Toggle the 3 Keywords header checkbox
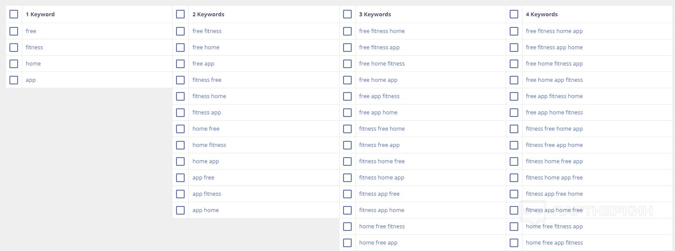Screen dimensions: 675x251 coord(347,14)
